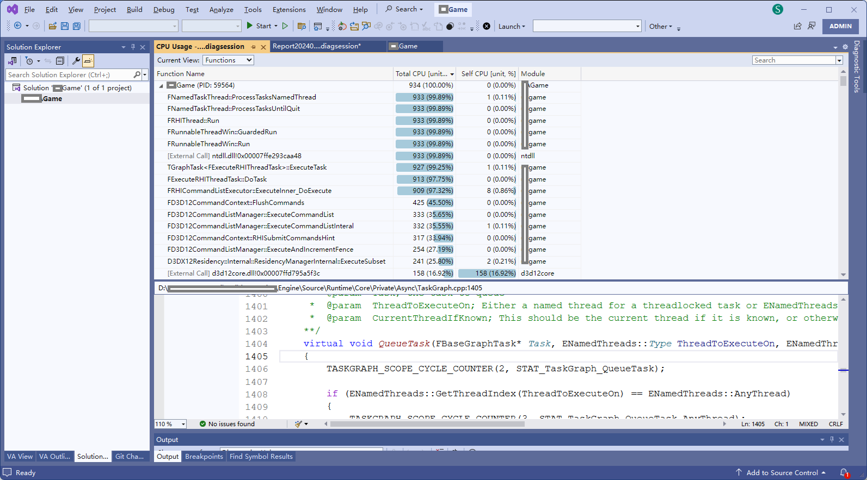867x480 pixels.
Task: Click the Live Share icon
Action: 797,26
